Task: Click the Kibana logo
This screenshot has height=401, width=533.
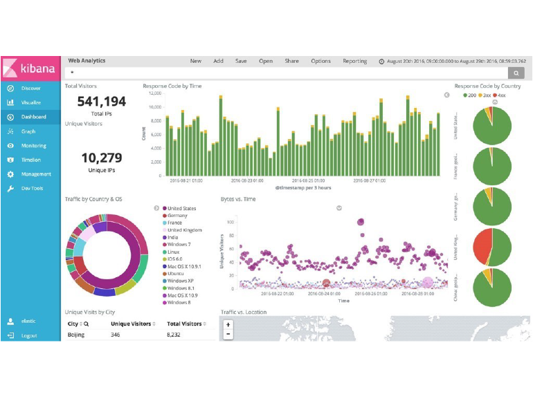Action: [30, 68]
